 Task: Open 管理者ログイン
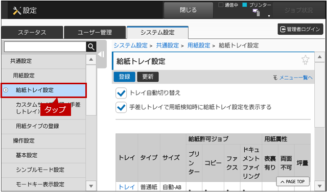coord(300,29)
